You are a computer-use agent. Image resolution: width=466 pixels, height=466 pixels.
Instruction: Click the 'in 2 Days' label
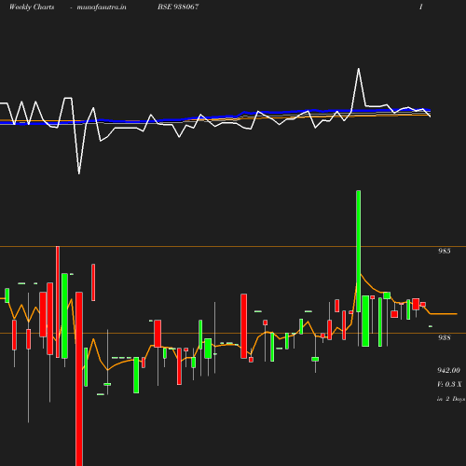pyautogui.click(x=451, y=399)
